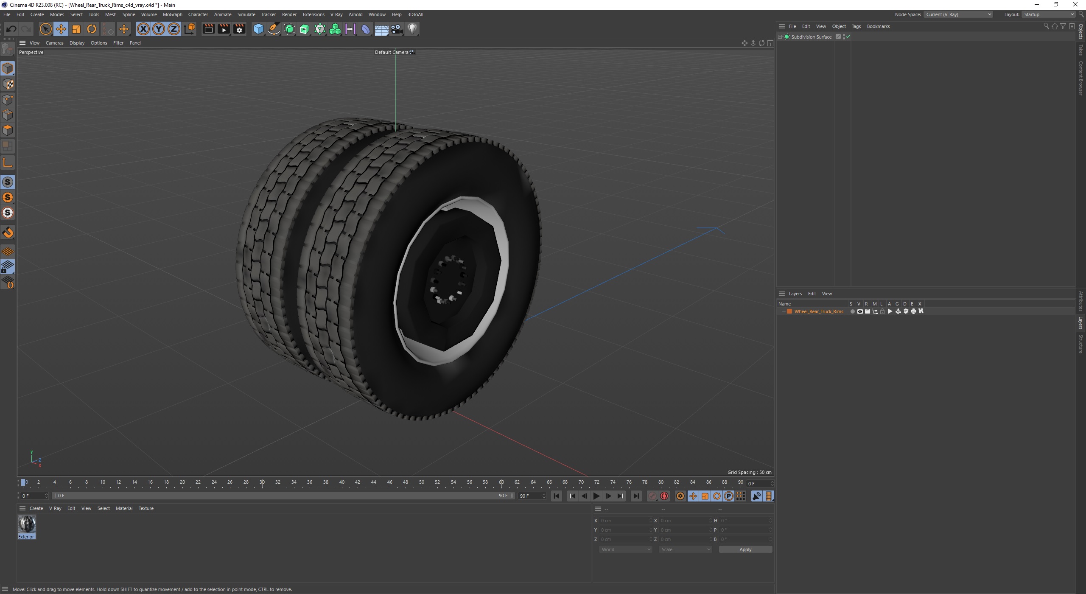Open Edit Render Settings
Image resolution: width=1086 pixels, height=594 pixels.
(x=239, y=29)
